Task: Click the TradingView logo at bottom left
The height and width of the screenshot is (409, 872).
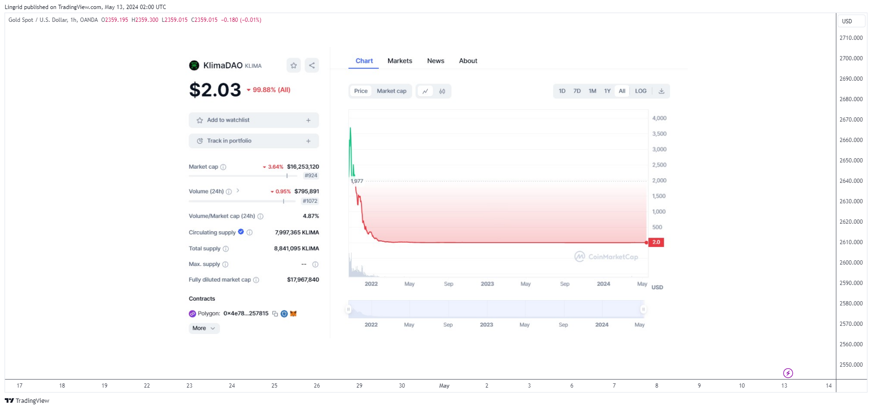Action: [x=27, y=401]
